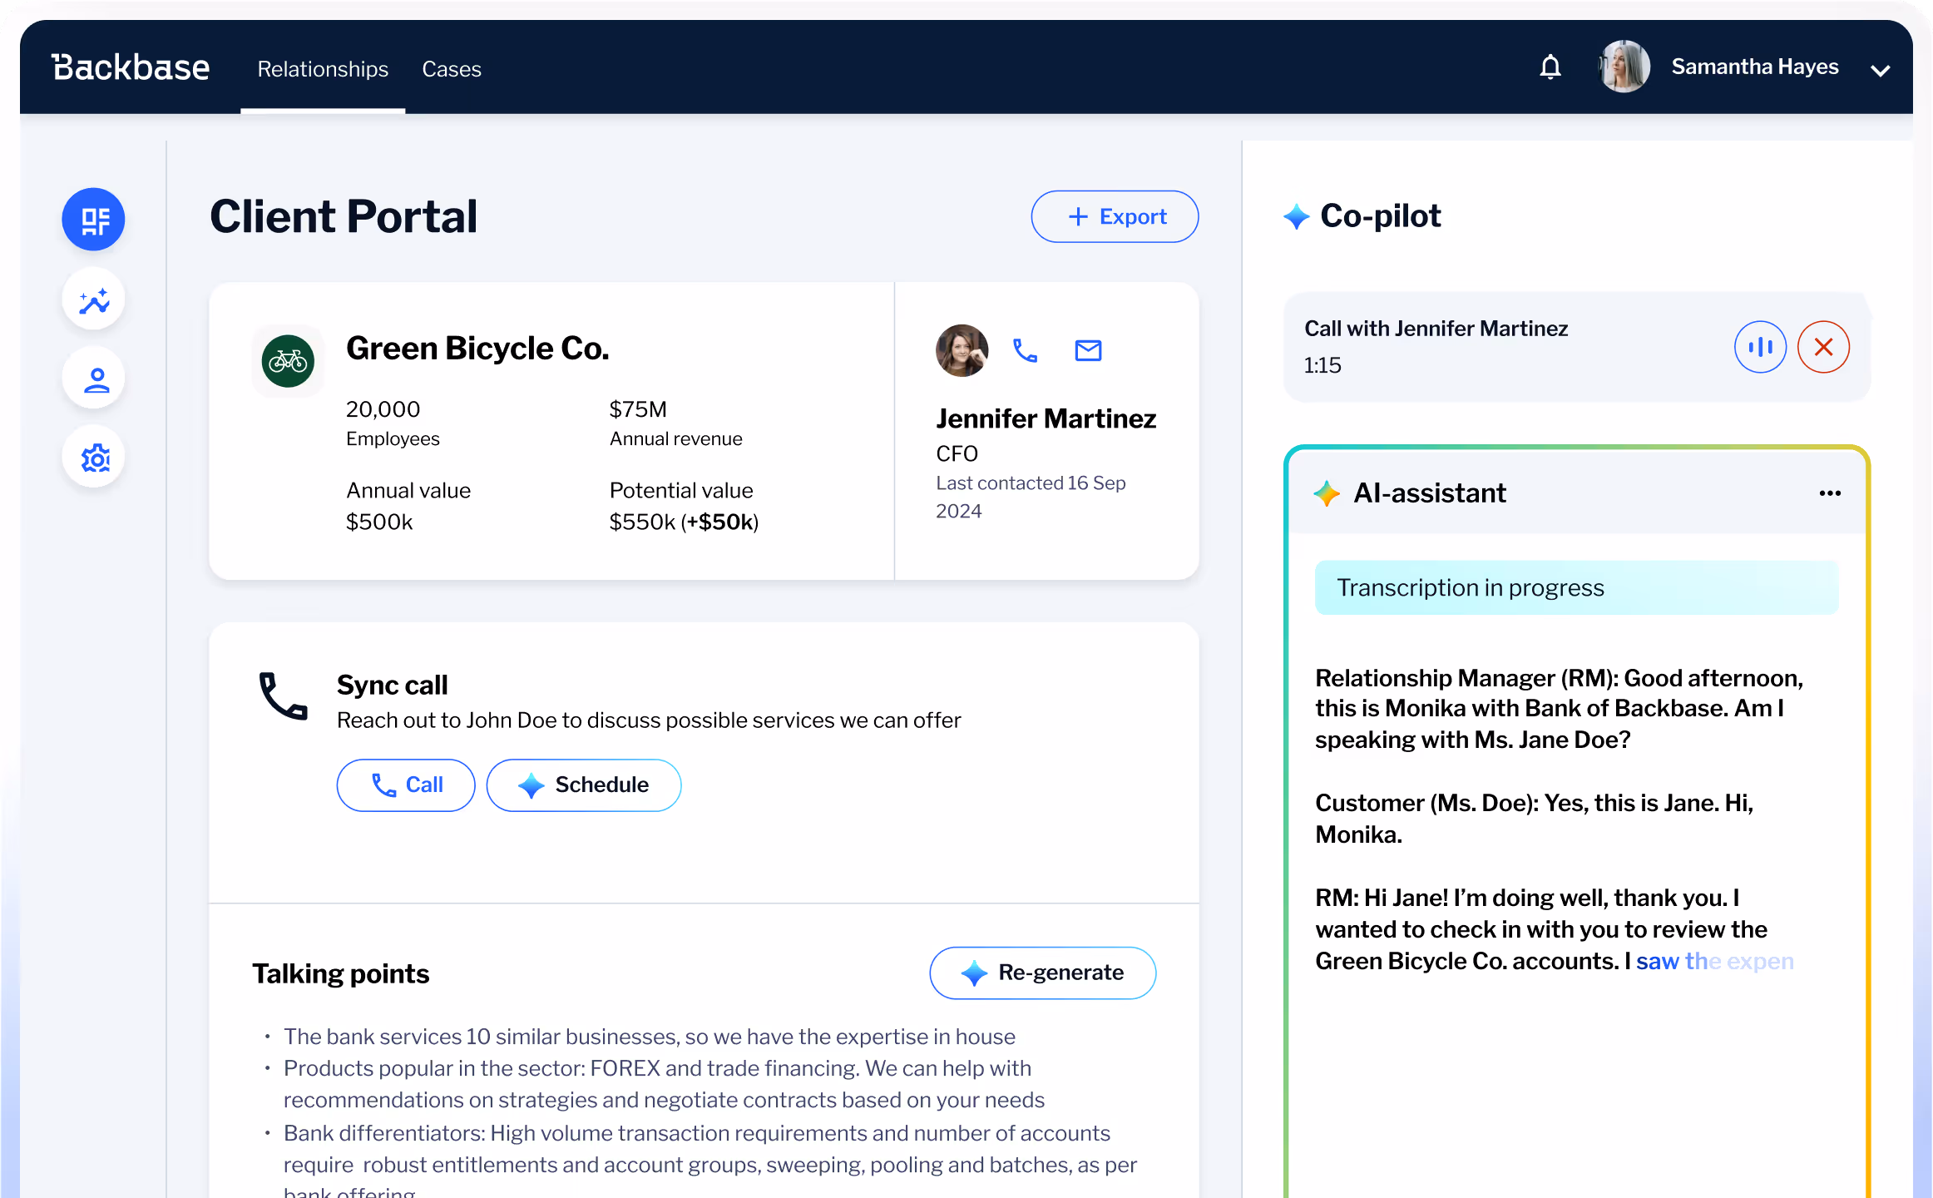Click the Green Bicycle Co. logo
The height and width of the screenshot is (1198, 1933).
point(288,361)
